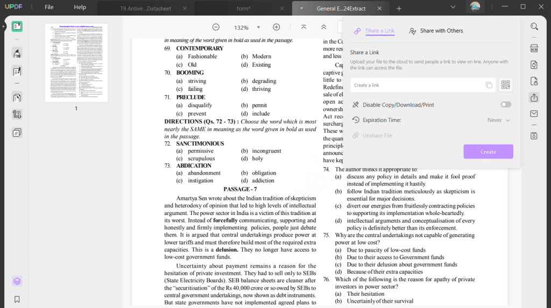Open the Save as Other icon
The width and height of the screenshot is (551, 308).
[x=534, y=136]
